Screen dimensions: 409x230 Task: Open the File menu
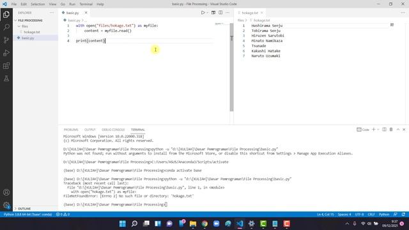(14, 4)
